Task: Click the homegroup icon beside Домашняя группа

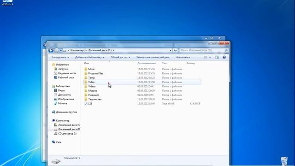Action: point(53,112)
